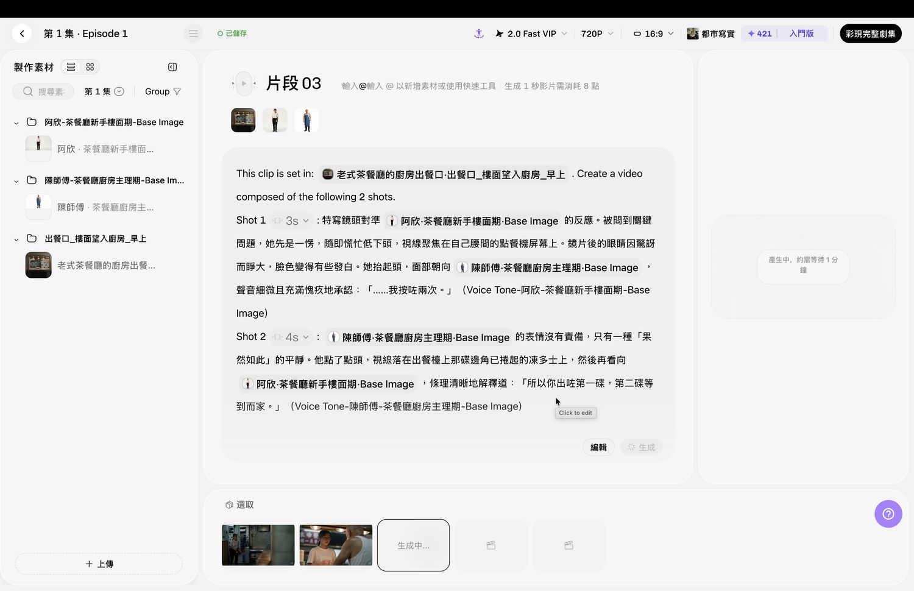This screenshot has width=914, height=591.
Task: Click the fourth empty clip slot icon
Action: (x=491, y=545)
